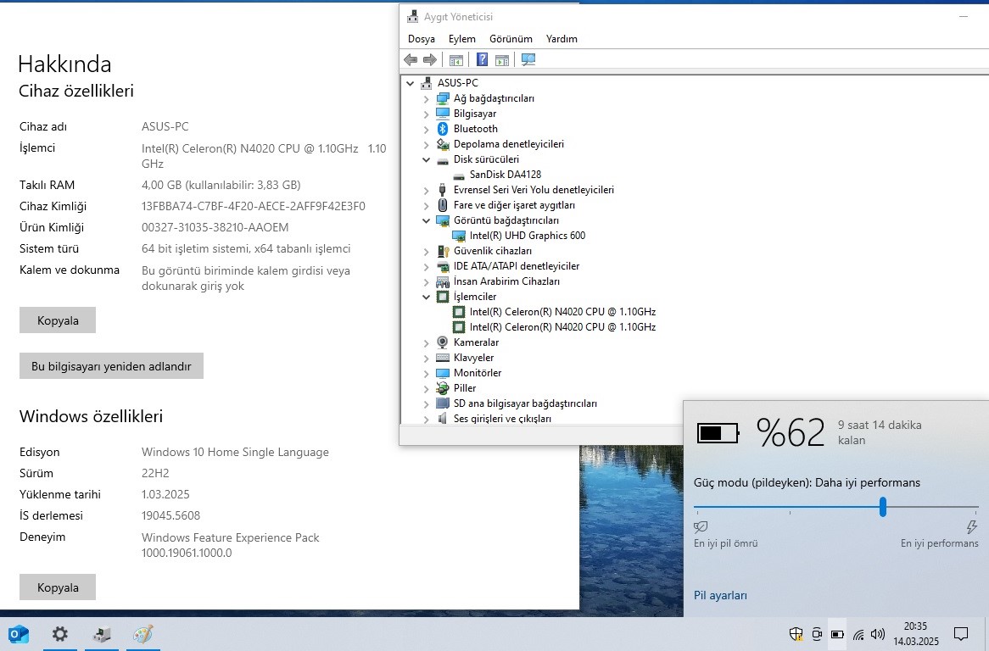Screen dimensions: 989x651
Task: Expand Ağ bağdaştırıcıları category
Action: [x=426, y=99]
